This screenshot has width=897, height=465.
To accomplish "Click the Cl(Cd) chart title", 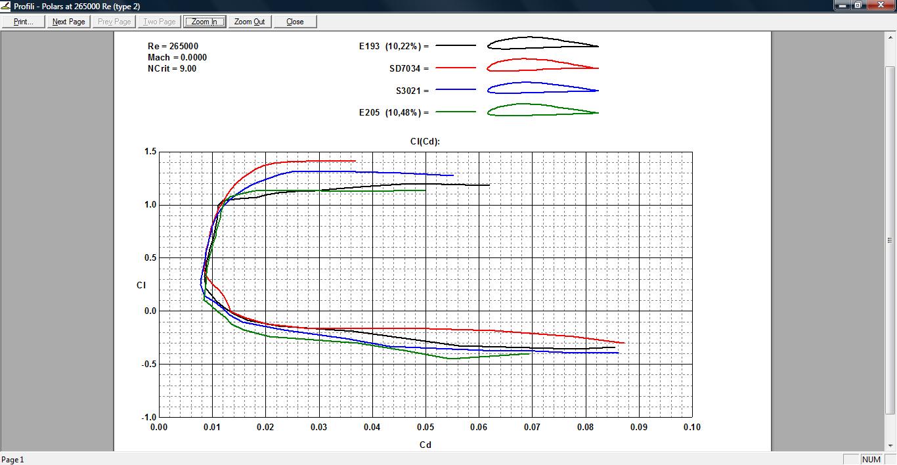I will click(x=425, y=141).
